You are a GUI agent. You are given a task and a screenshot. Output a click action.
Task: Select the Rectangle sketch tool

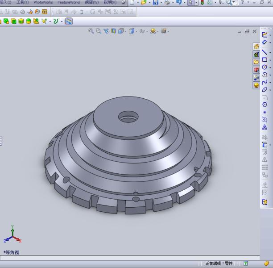tap(265, 60)
